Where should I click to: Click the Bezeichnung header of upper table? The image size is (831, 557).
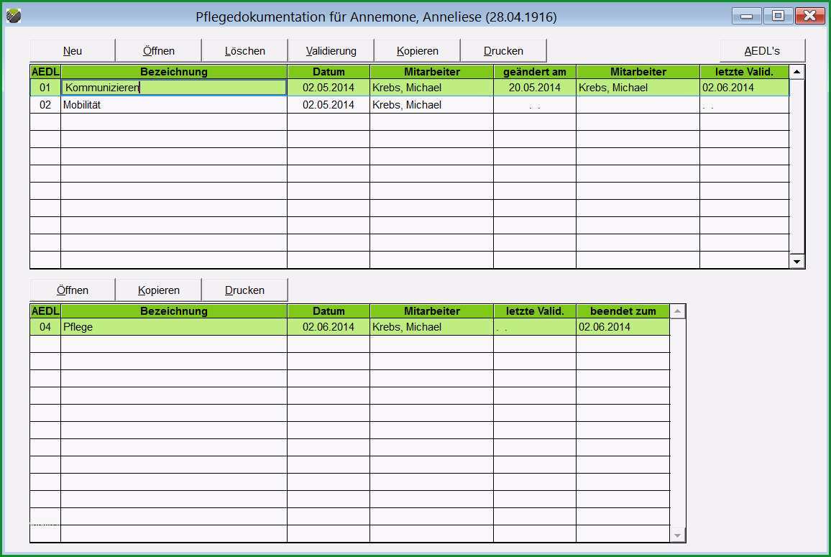(174, 72)
